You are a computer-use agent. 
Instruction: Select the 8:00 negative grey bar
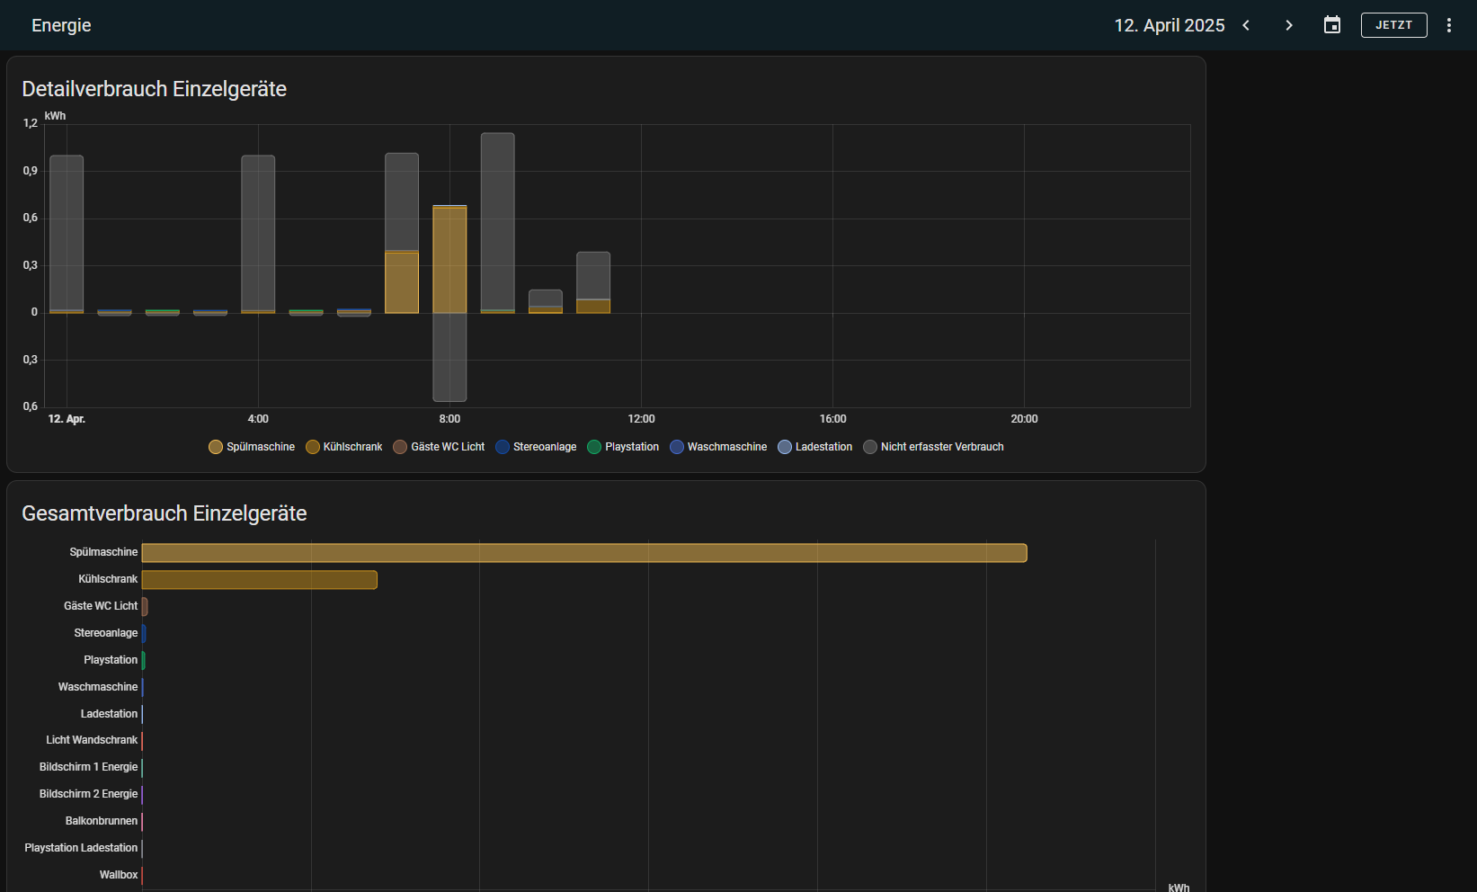[x=449, y=357]
